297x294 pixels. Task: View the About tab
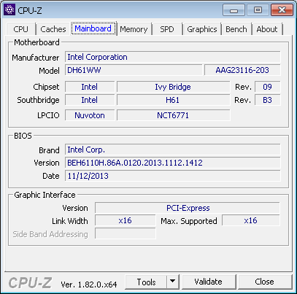coord(267,29)
